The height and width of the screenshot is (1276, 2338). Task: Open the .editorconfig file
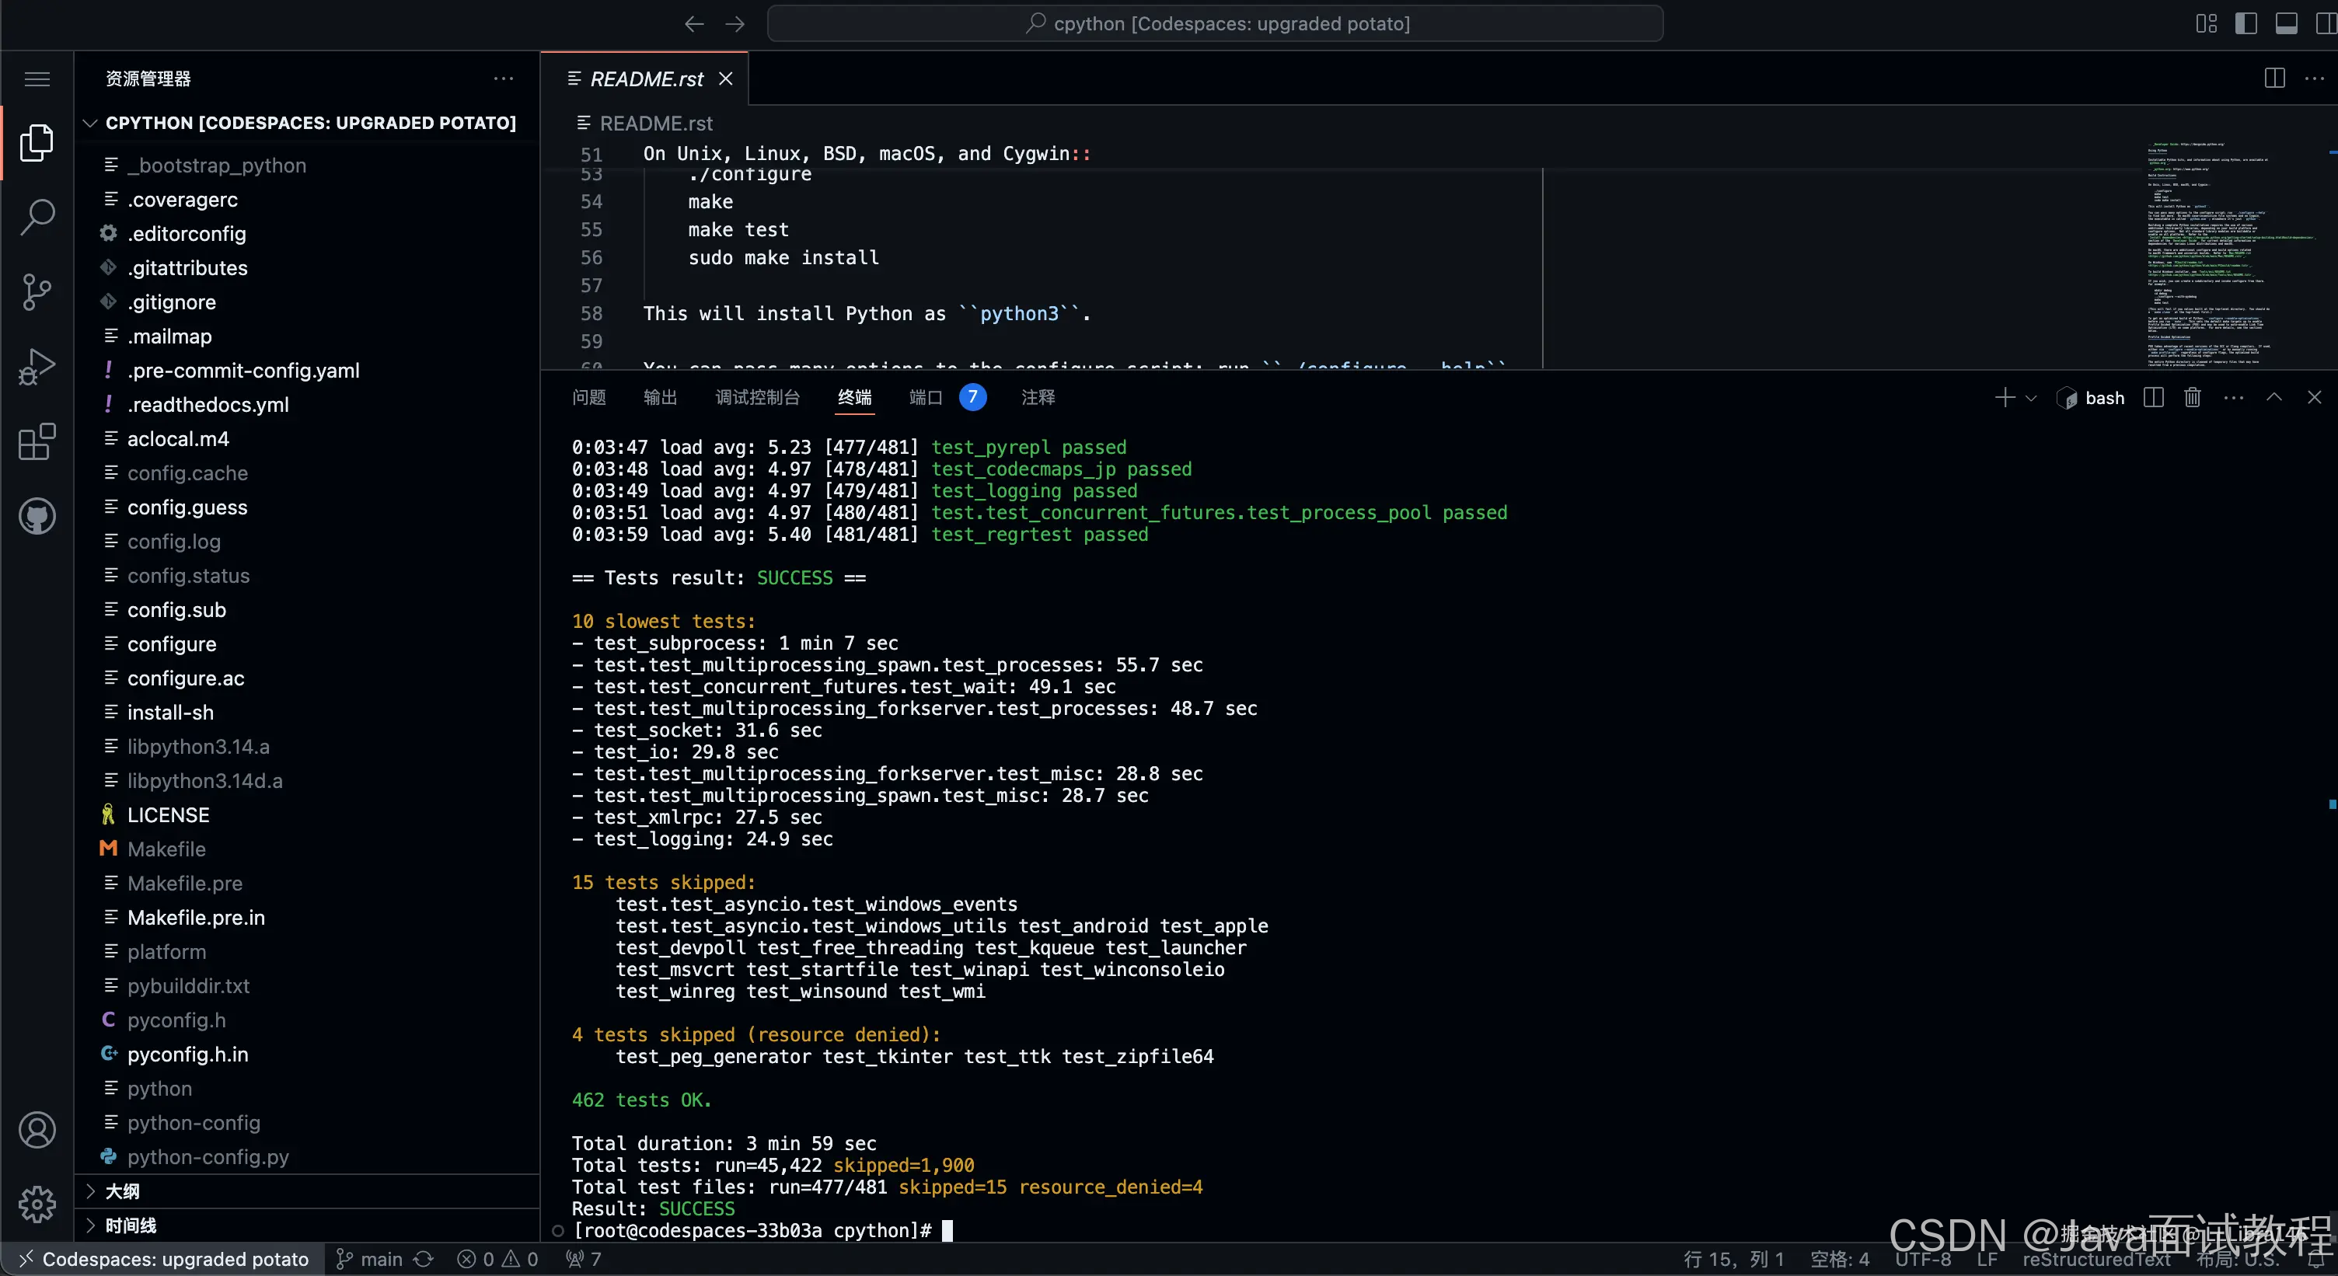click(309, 234)
